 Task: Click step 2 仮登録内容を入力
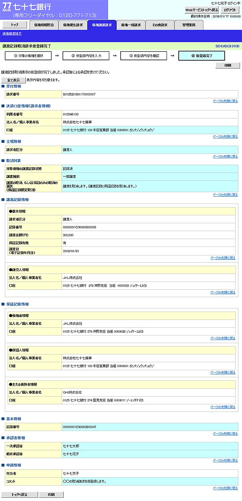pyautogui.click(x=86, y=55)
